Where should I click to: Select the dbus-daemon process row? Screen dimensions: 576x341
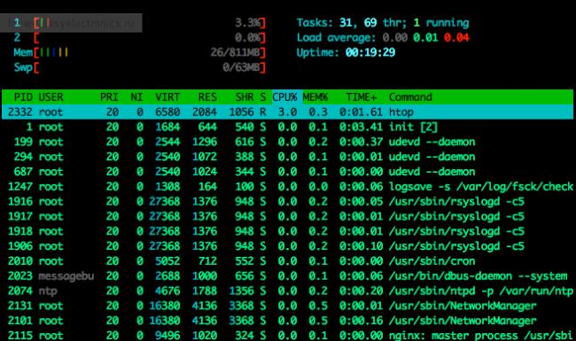pos(288,275)
